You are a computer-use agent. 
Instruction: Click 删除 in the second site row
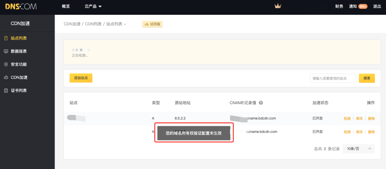click(x=371, y=132)
